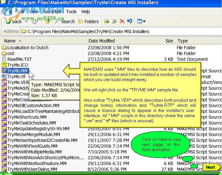Open the Tools menu
This screenshot has width=222, height=175.
71,12
